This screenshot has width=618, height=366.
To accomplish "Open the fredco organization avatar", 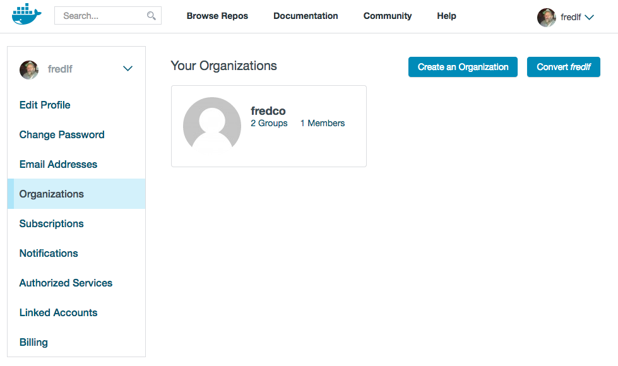I will coord(212,126).
